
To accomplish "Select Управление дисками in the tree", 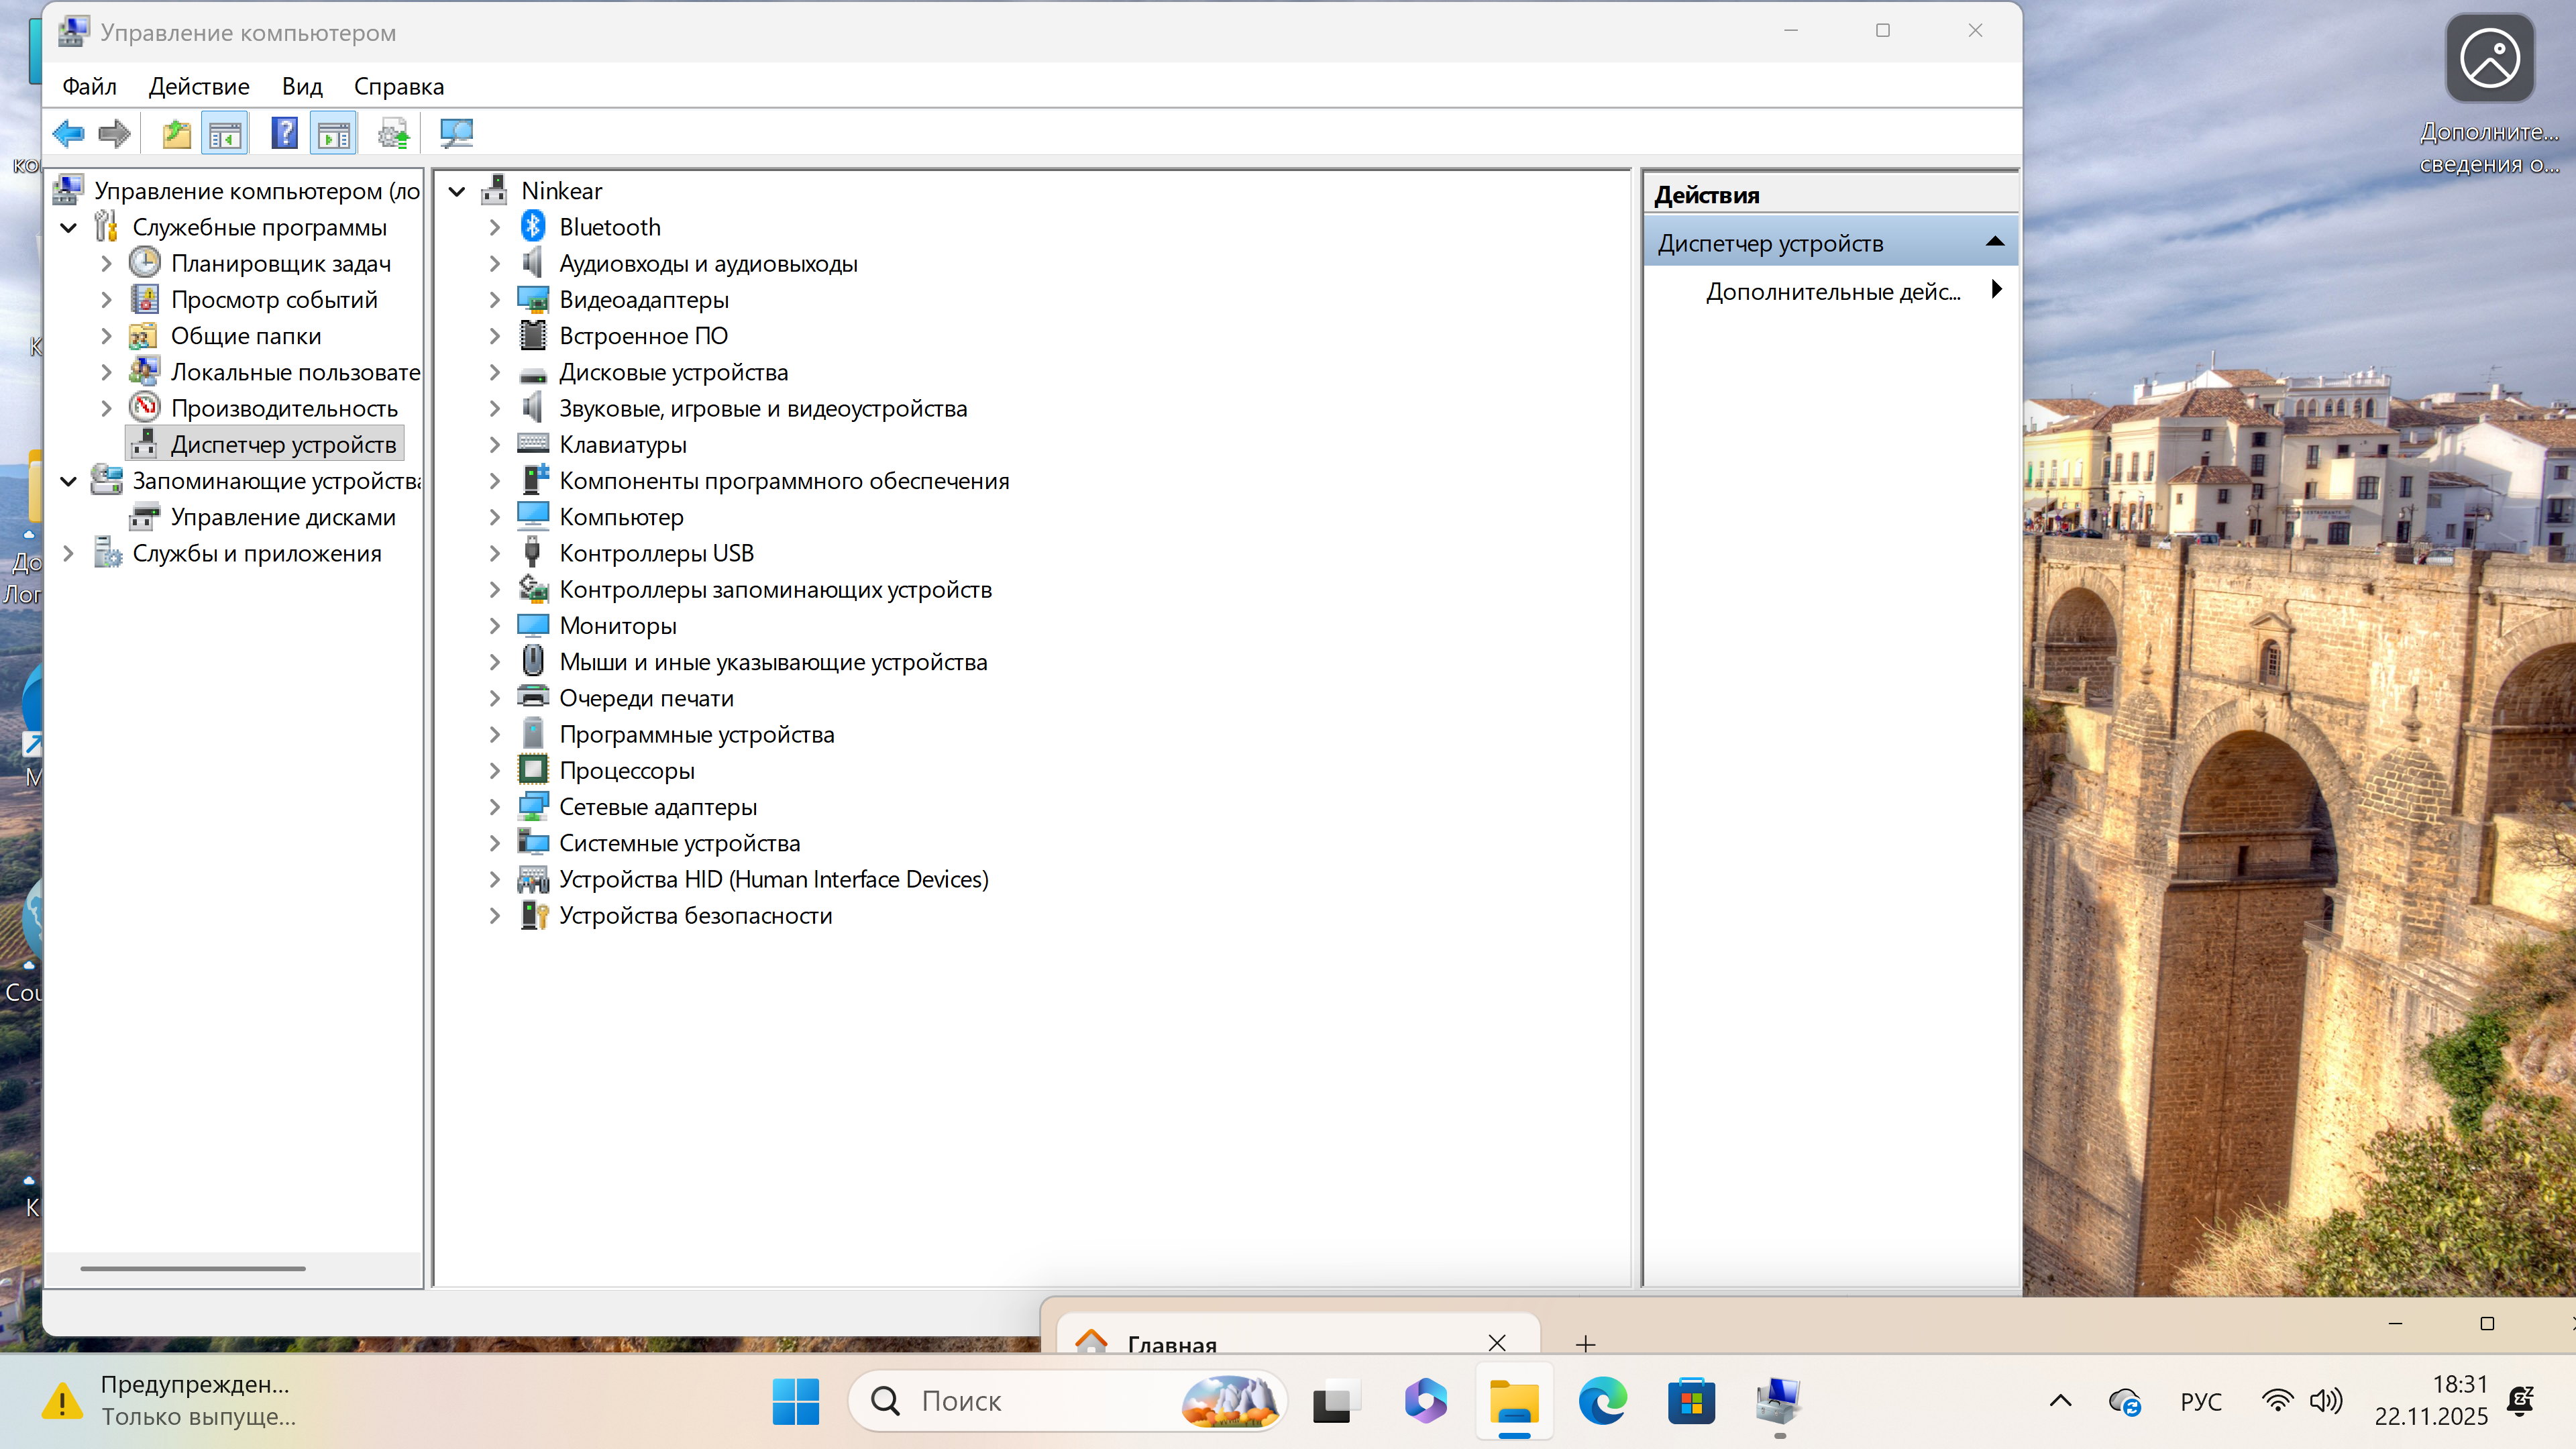I will pyautogui.click(x=283, y=517).
